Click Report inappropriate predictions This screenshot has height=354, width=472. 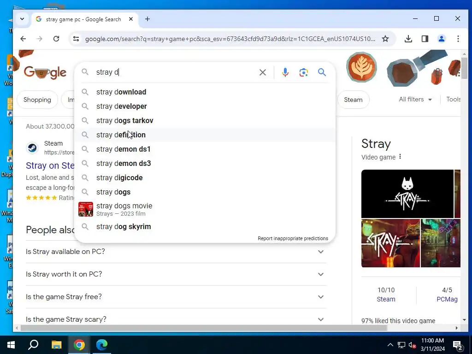point(293,238)
